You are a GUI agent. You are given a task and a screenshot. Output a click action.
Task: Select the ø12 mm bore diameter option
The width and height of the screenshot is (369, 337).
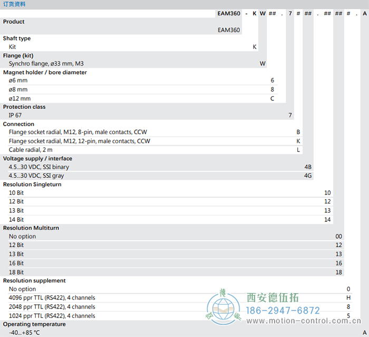(20, 98)
